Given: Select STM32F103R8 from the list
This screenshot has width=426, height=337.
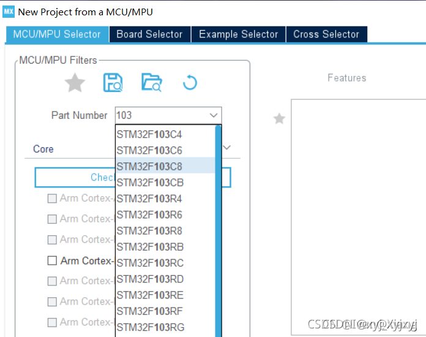Looking at the screenshot, I should click(x=165, y=231).
